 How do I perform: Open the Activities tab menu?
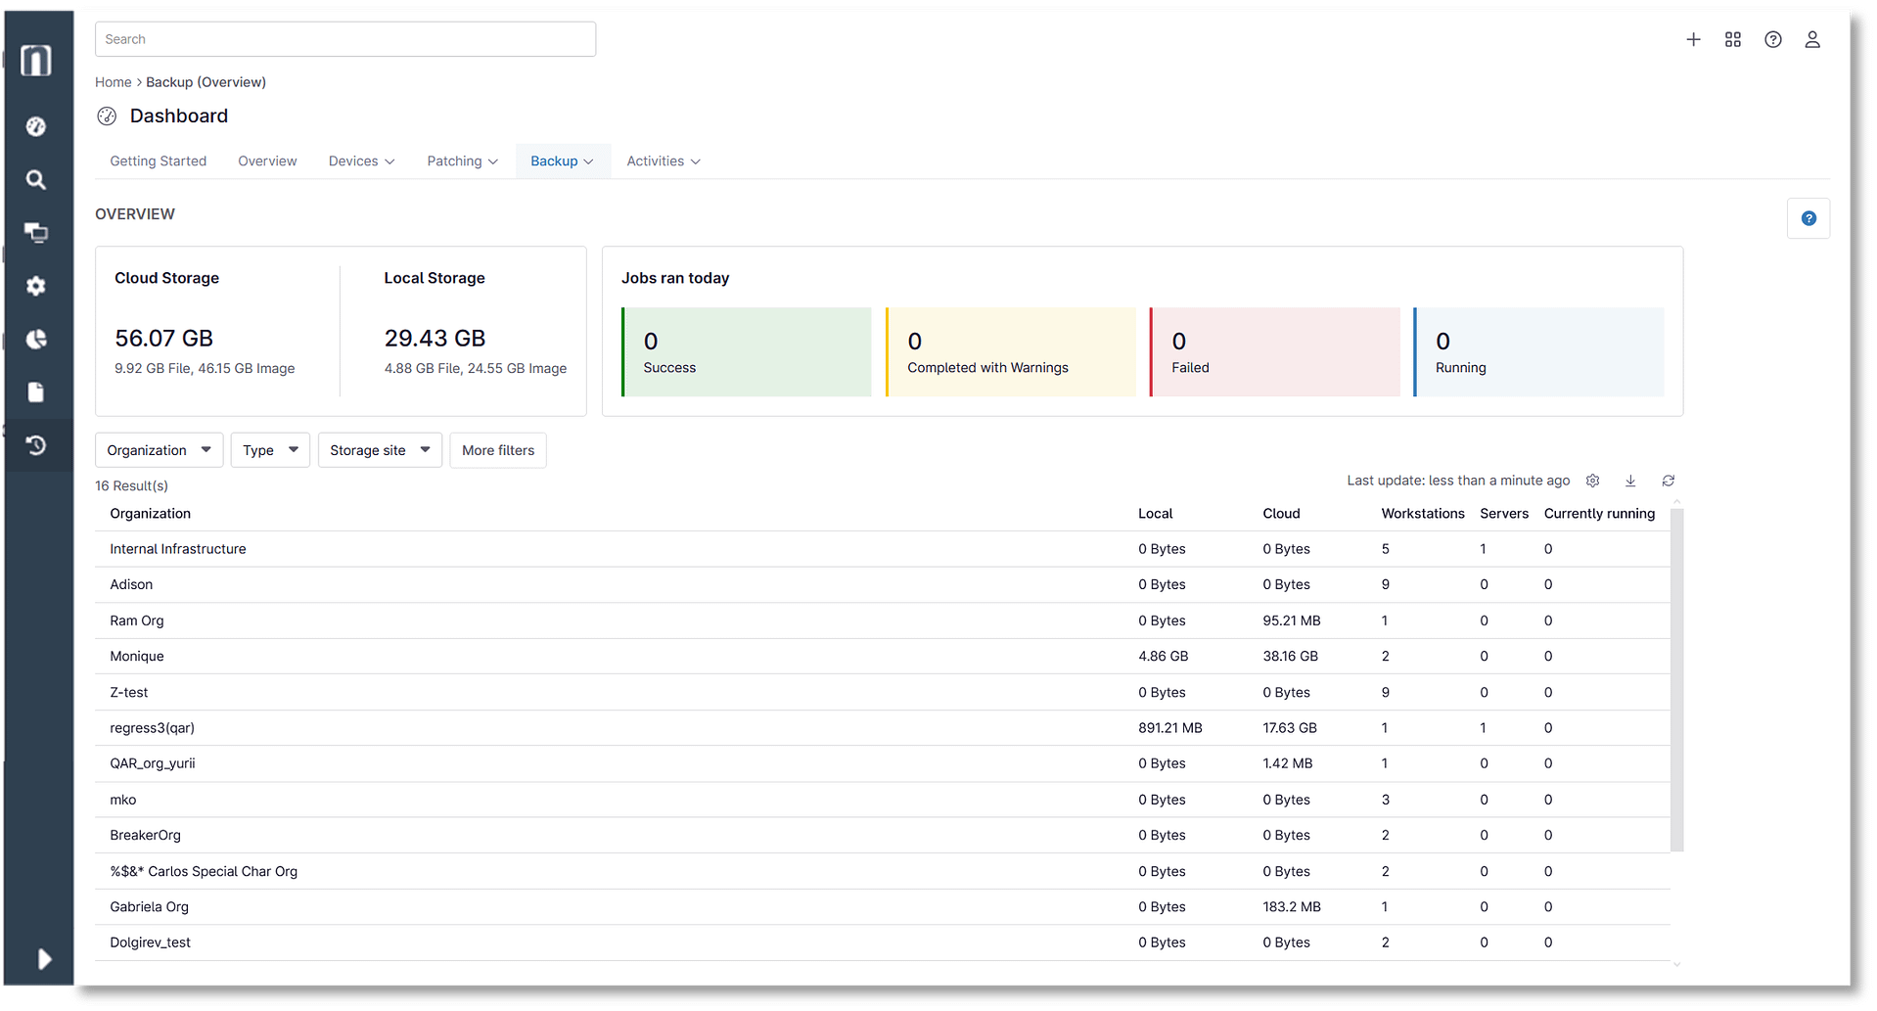663,161
